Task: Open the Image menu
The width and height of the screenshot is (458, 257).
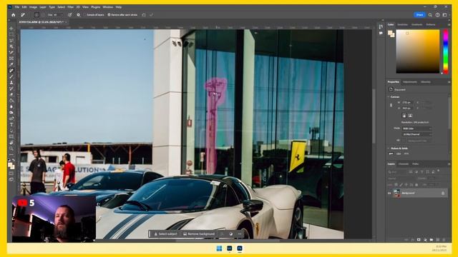Action: point(33,7)
